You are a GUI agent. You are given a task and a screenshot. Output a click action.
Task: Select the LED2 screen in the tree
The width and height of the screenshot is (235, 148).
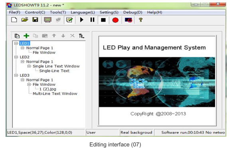click(25, 57)
